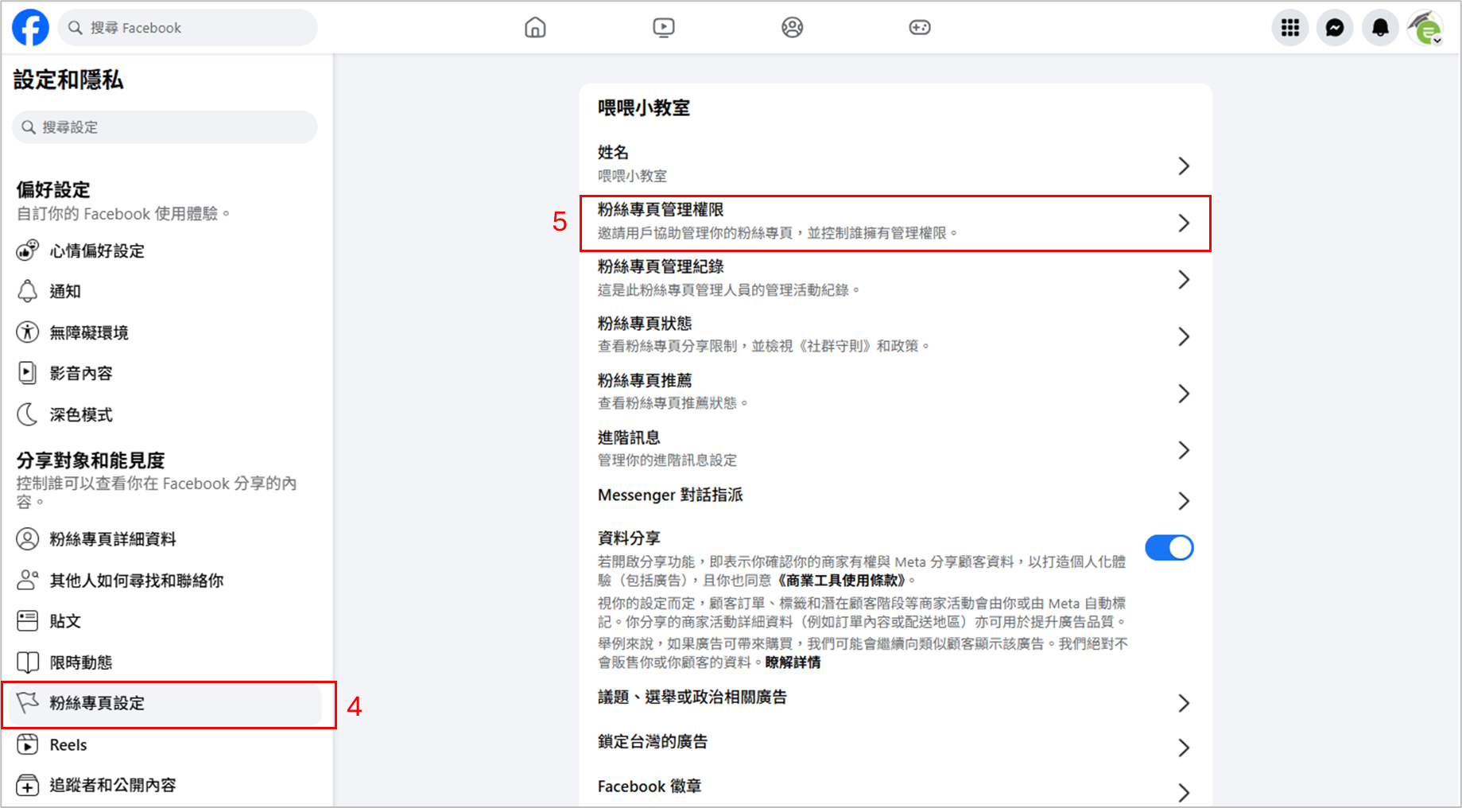
Task: Click the 粉絲專頁管理權限 row title
Action: pyautogui.click(x=661, y=209)
